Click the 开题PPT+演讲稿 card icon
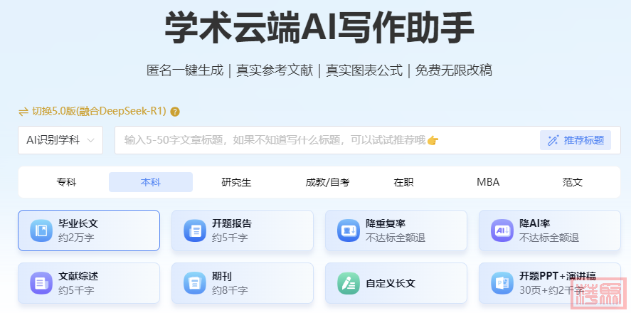This screenshot has width=631, height=313. (502, 283)
